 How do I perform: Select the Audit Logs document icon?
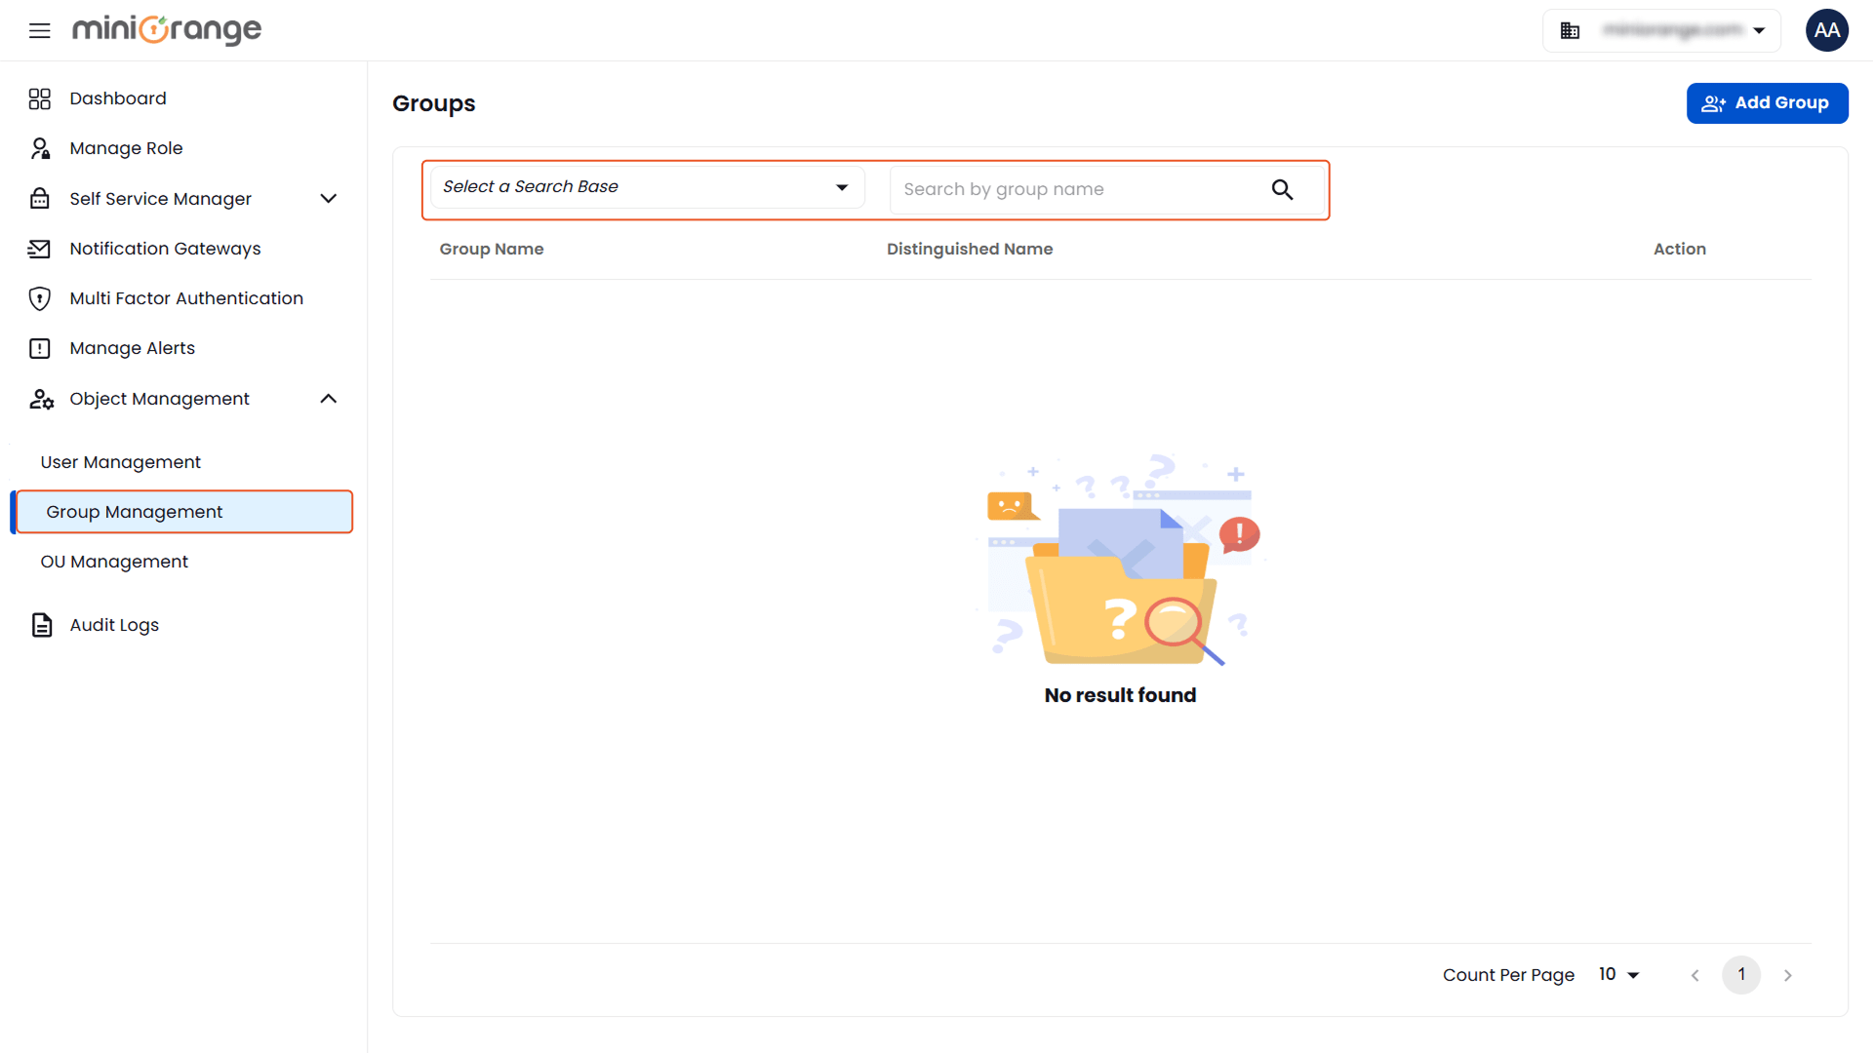(x=40, y=625)
